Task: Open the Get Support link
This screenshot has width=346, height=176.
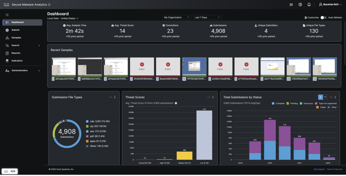Action: pos(319,169)
